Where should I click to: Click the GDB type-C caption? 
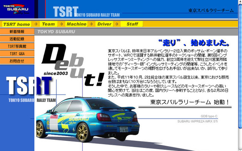pyautogui.click(x=209, y=116)
